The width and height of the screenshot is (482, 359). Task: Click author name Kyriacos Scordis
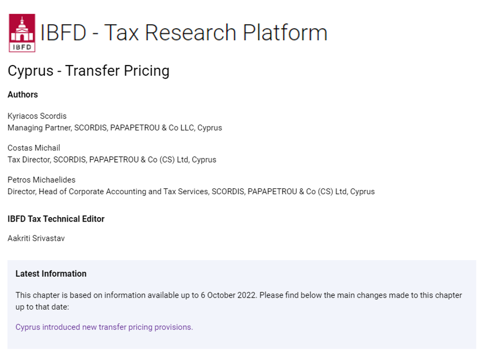(37, 116)
